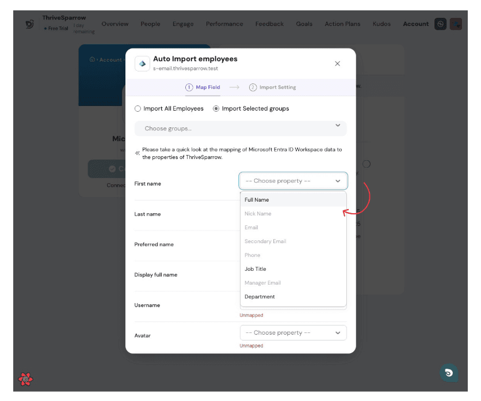Choose Full Name from the property list
The image size is (481, 401).
pos(257,200)
